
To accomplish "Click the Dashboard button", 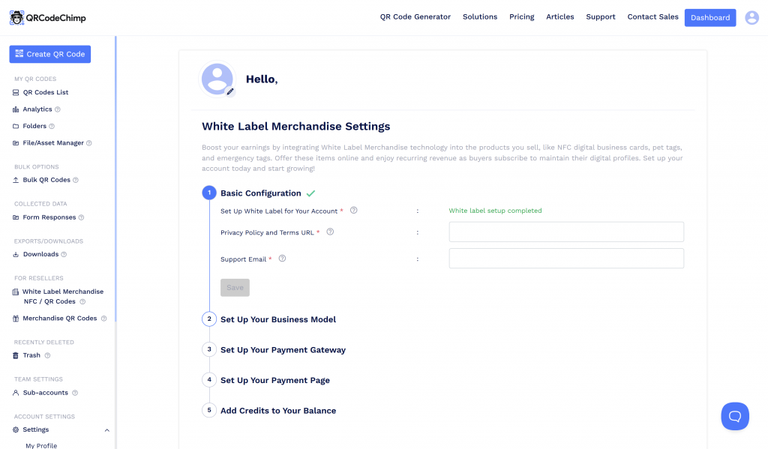I will (x=709, y=17).
